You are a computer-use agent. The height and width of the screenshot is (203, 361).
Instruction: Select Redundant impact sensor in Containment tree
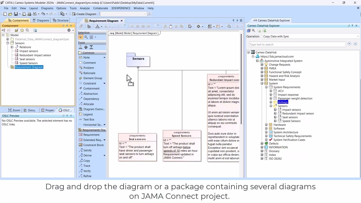pos(35,55)
